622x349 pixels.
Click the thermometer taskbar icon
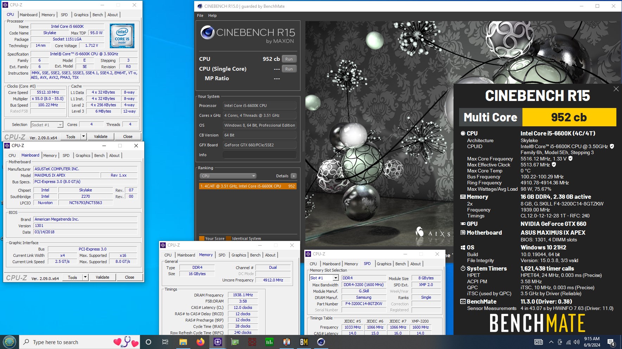click(x=286, y=342)
